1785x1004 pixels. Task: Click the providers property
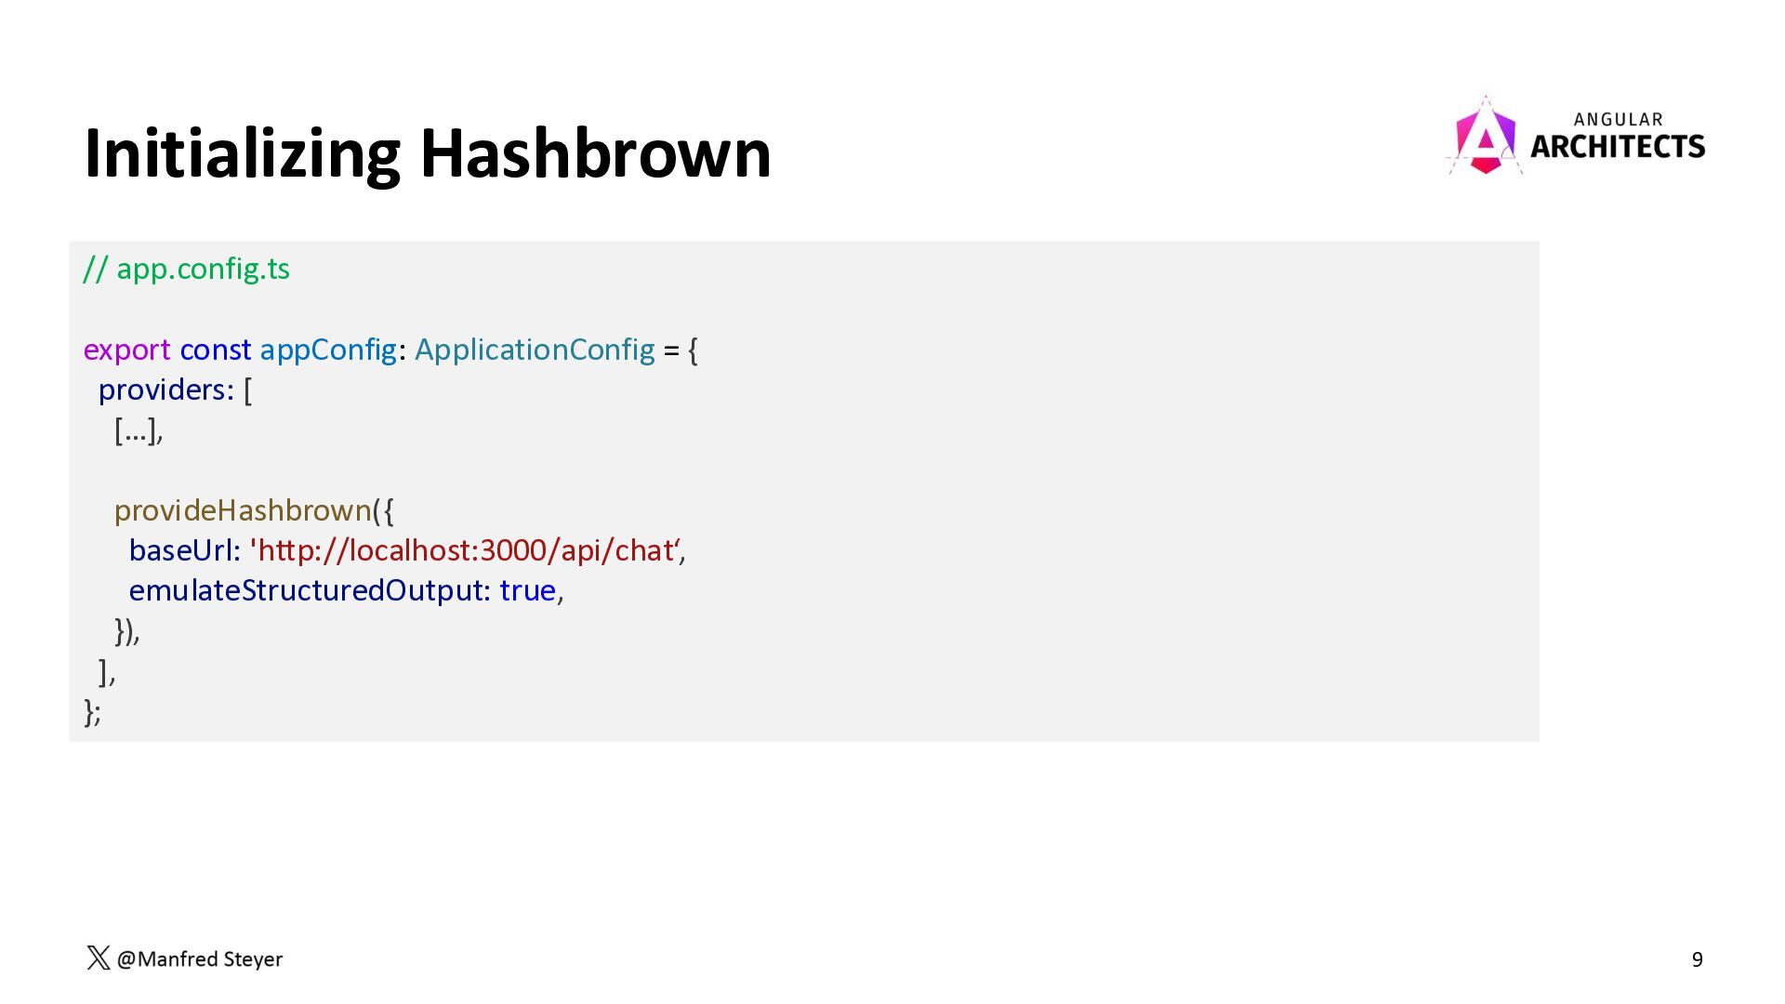click(x=166, y=390)
